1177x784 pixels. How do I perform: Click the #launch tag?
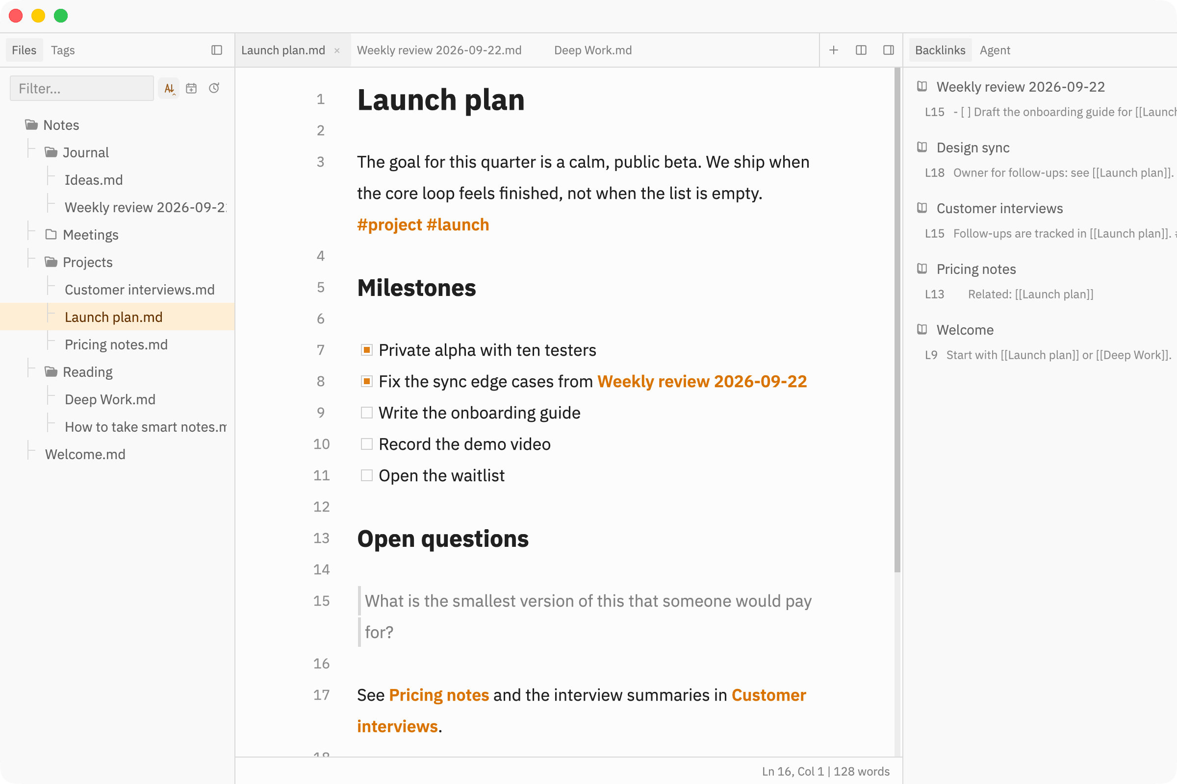(x=458, y=225)
